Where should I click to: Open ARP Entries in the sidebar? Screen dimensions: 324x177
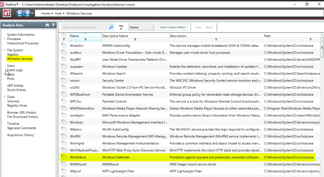coord(15,86)
